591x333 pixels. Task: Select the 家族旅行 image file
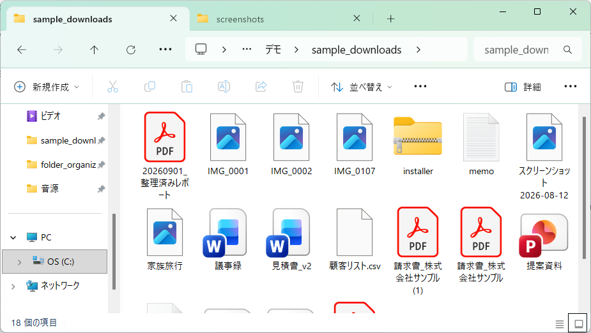point(165,239)
